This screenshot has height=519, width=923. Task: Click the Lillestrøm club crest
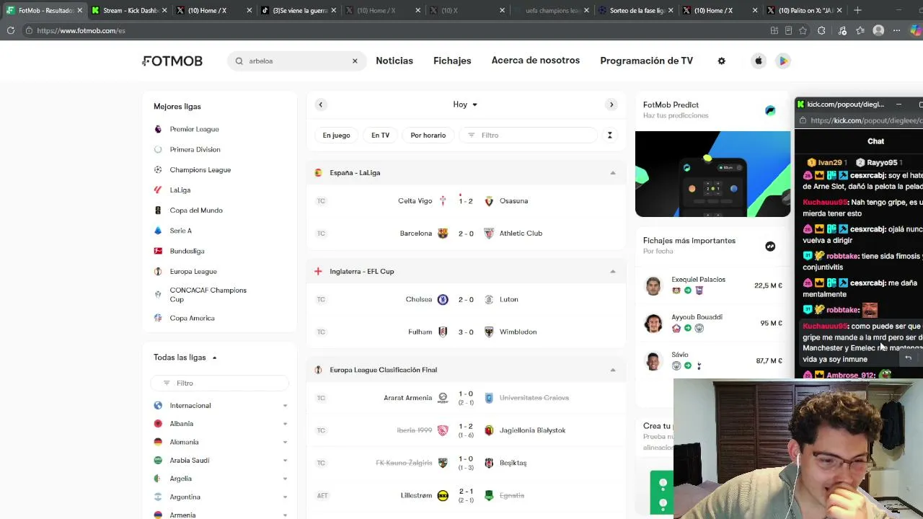point(443,496)
